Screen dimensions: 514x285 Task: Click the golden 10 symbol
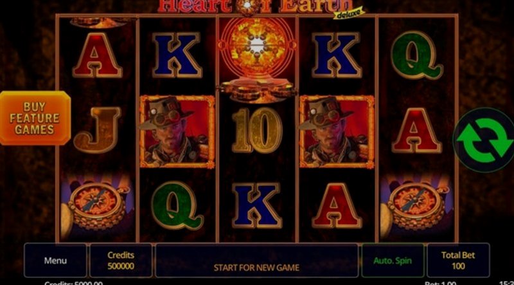tap(258, 131)
